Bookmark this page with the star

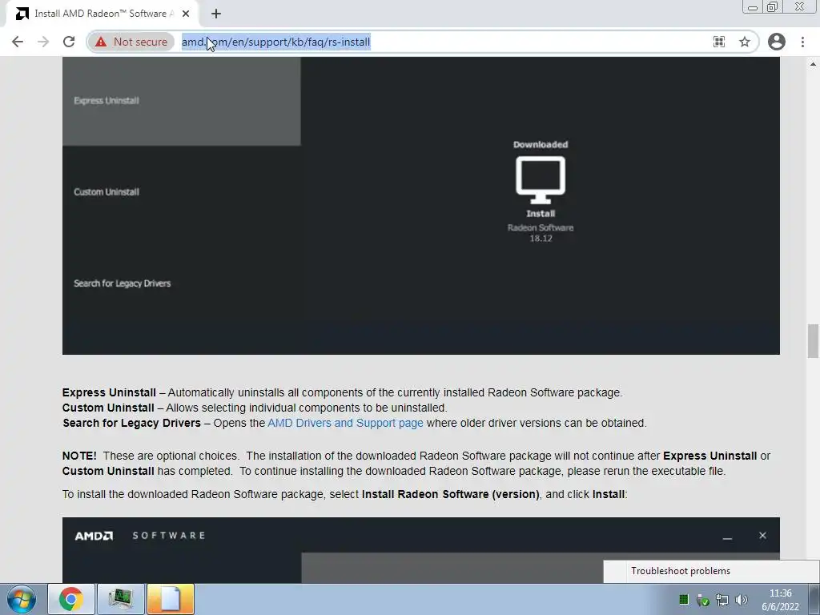pyautogui.click(x=745, y=42)
